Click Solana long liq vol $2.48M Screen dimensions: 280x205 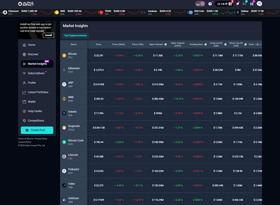(x=218, y=113)
